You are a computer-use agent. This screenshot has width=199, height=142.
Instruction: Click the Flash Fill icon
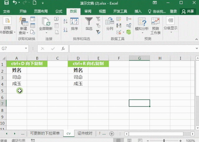(x=119, y=19)
